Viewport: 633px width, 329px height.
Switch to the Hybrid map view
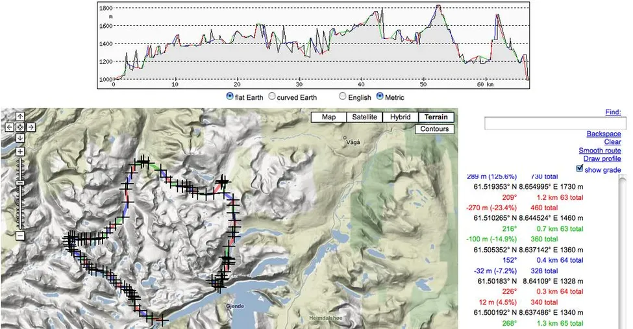click(400, 117)
